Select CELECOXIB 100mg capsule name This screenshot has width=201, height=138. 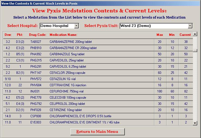click(68, 98)
